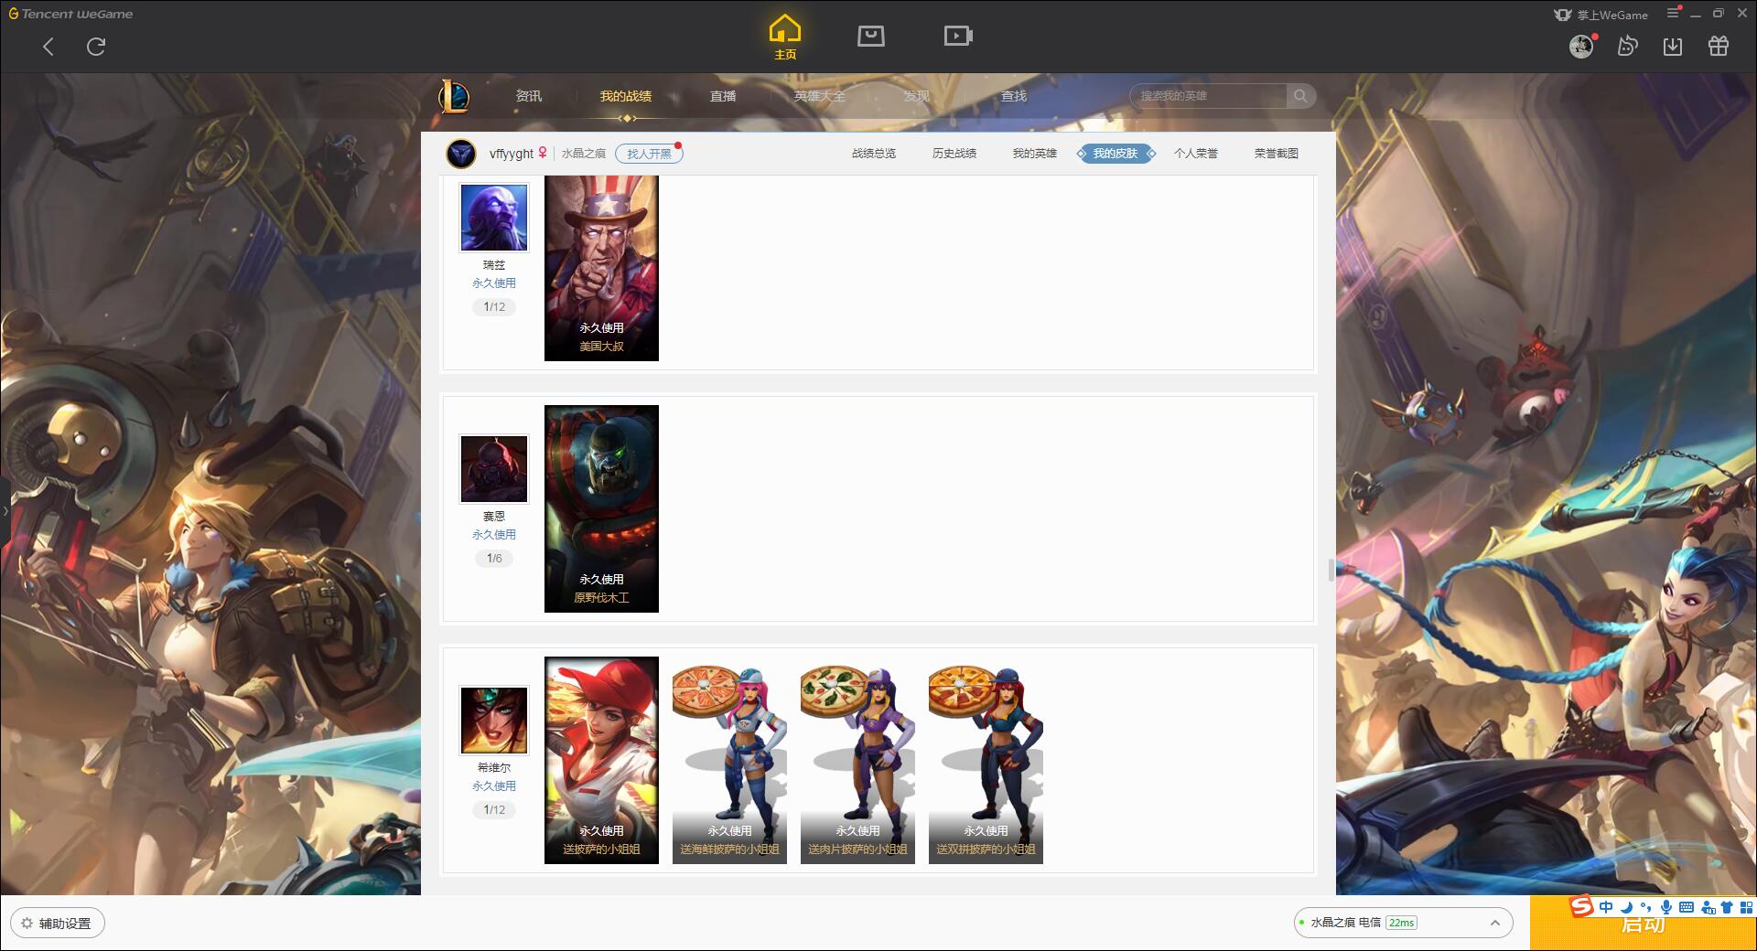This screenshot has width=1757, height=951.
Task: Click the page vertical scrollbar handle
Action: 1331,570
